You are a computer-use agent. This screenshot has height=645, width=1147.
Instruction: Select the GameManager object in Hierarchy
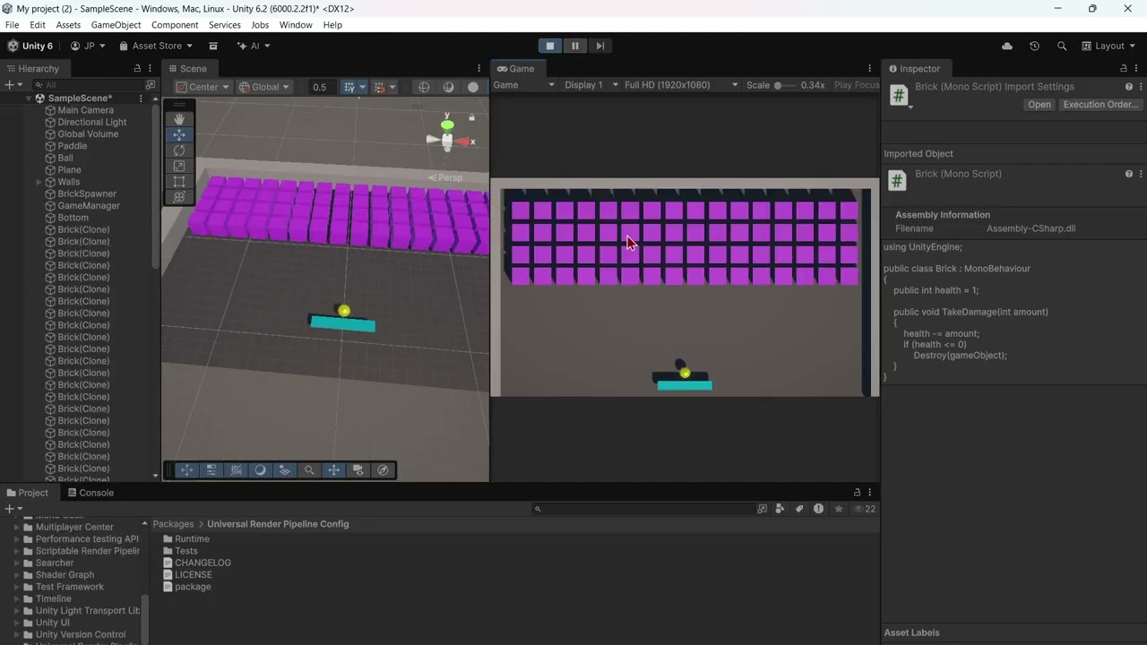pyautogui.click(x=89, y=206)
